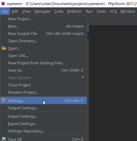Open the Navigate menu
This screenshot has height=141, width=137.
pyautogui.click(x=42, y=11)
